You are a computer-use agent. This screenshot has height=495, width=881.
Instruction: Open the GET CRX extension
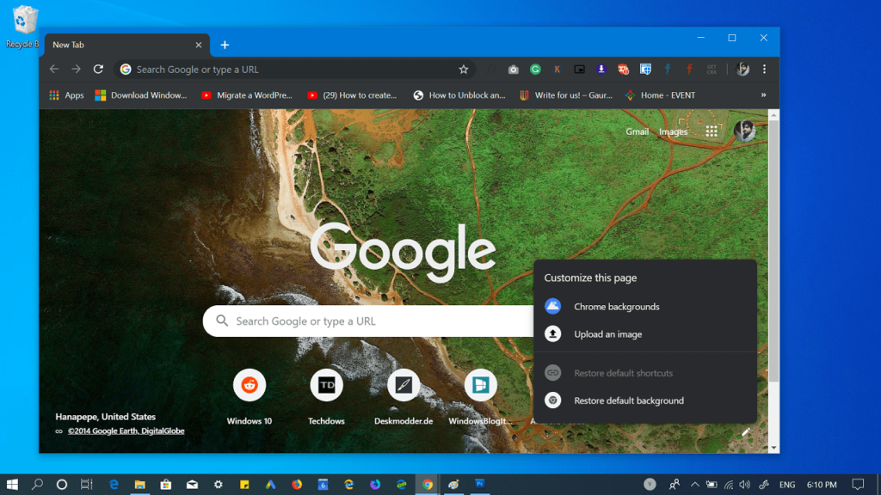point(712,69)
